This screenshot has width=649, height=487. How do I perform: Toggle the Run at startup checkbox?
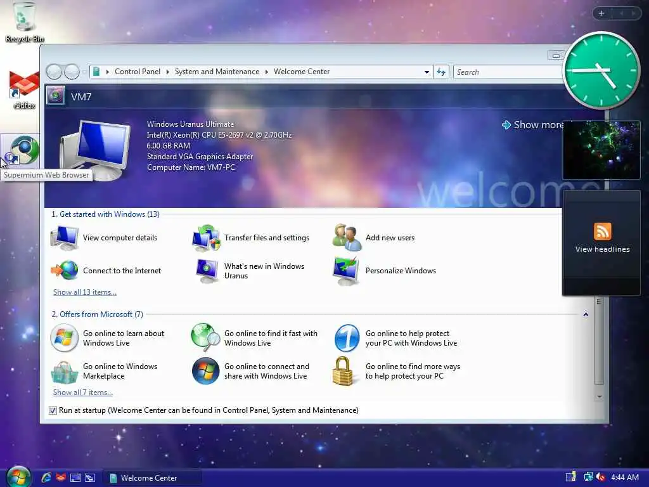[53, 410]
